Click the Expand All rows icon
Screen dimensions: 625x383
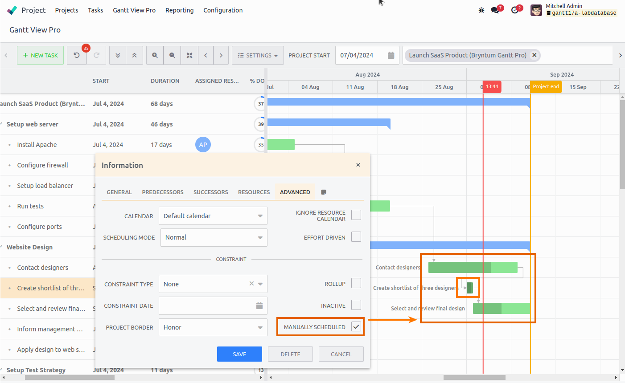[x=117, y=55]
